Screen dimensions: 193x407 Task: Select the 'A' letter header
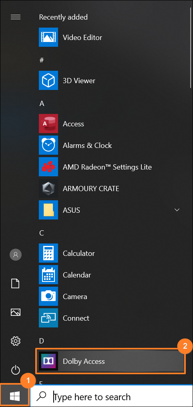[42, 104]
